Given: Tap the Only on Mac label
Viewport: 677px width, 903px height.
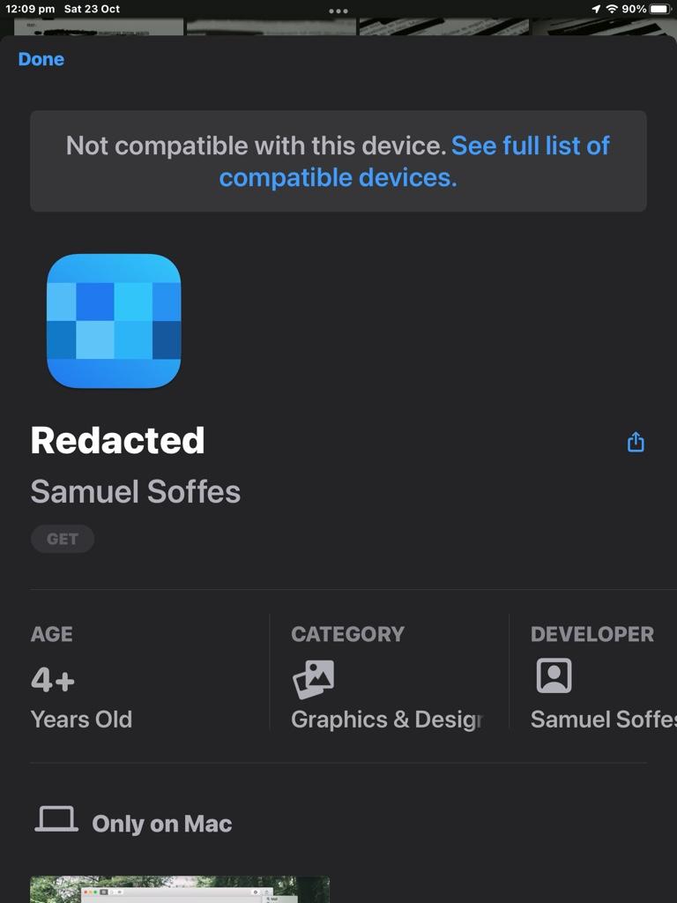Looking at the screenshot, I should (162, 824).
